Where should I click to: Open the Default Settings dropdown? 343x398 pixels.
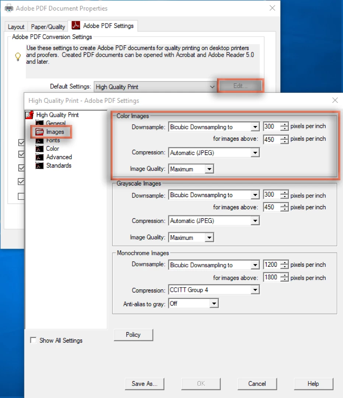[x=155, y=87]
